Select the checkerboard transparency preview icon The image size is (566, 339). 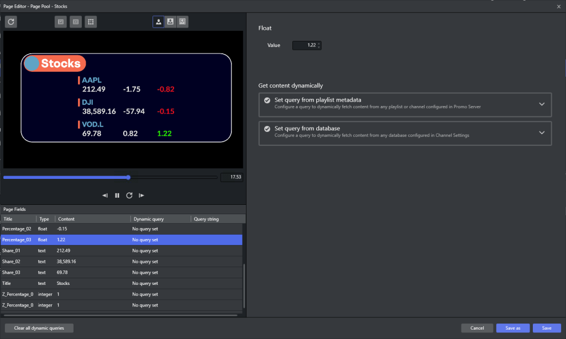point(182,22)
